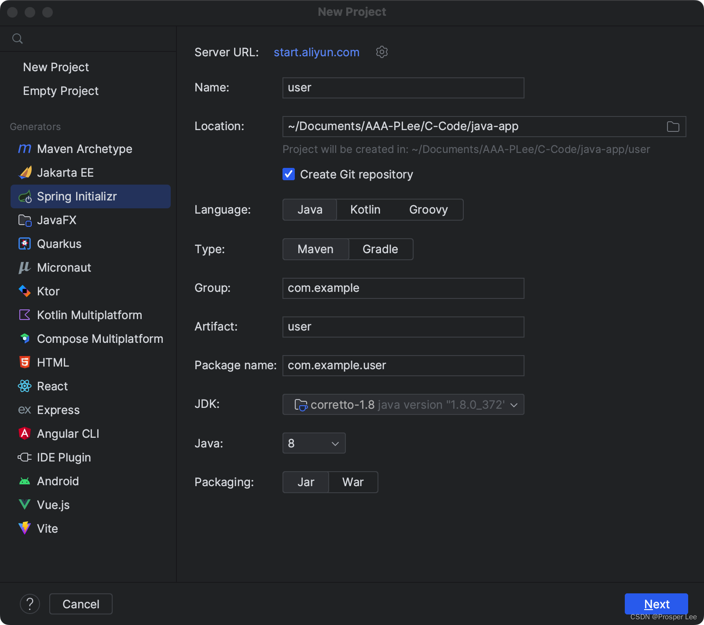Open the start.aliyun.com server link

pos(316,52)
